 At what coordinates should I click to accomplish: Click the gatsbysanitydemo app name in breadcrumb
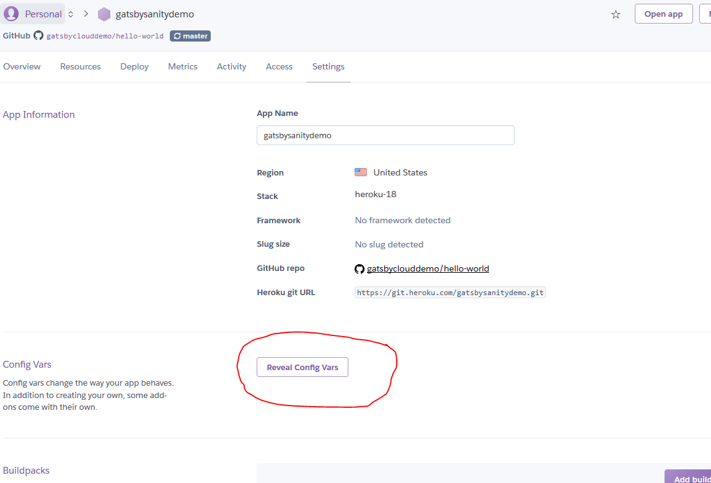(154, 14)
